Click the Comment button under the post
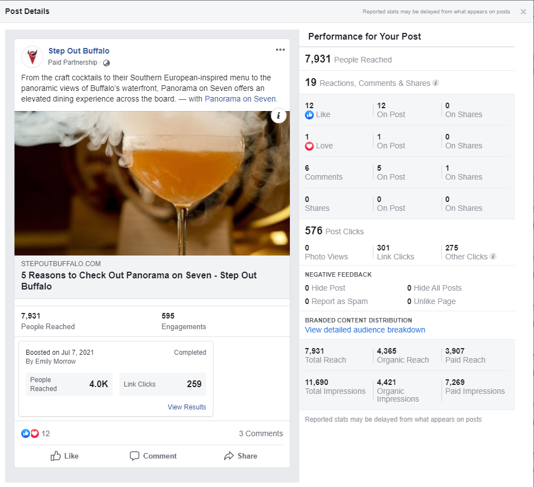 pyautogui.click(x=153, y=456)
